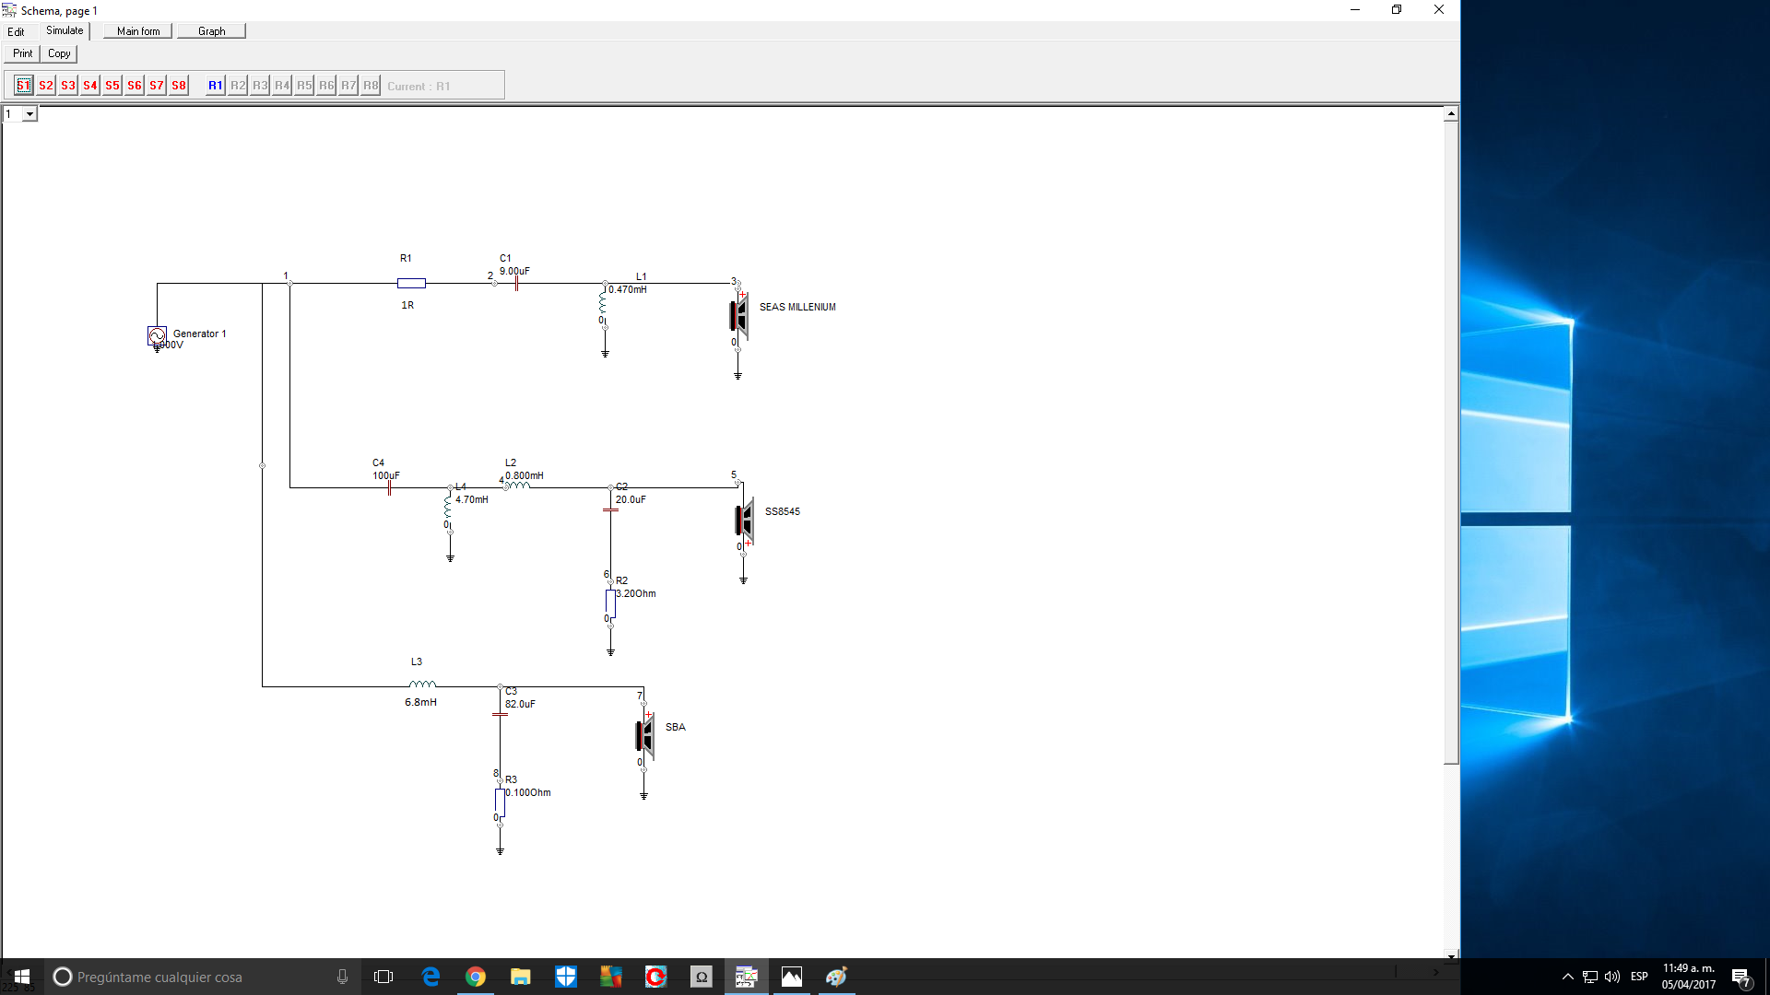This screenshot has height=995, width=1770.
Task: Select result R2 button
Action: click(x=238, y=86)
